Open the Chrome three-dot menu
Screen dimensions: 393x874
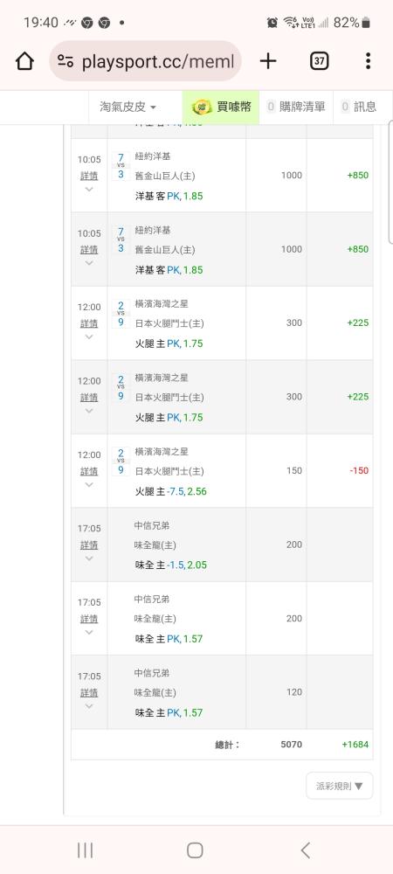click(368, 61)
